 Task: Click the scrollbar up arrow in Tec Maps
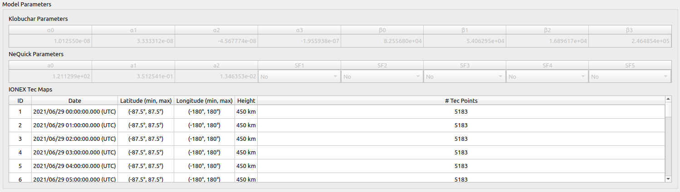pos(668,99)
